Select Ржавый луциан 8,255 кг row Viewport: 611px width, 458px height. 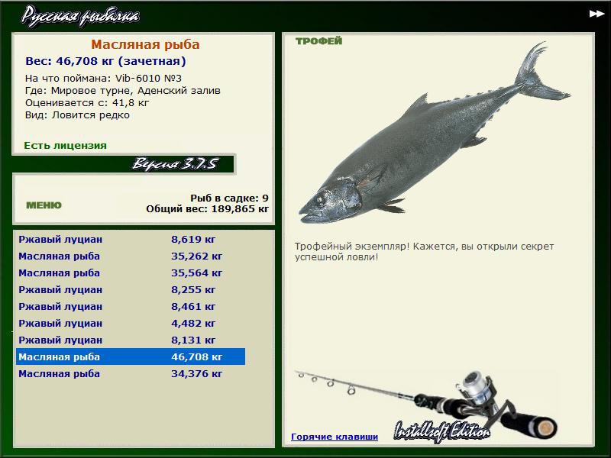point(131,289)
